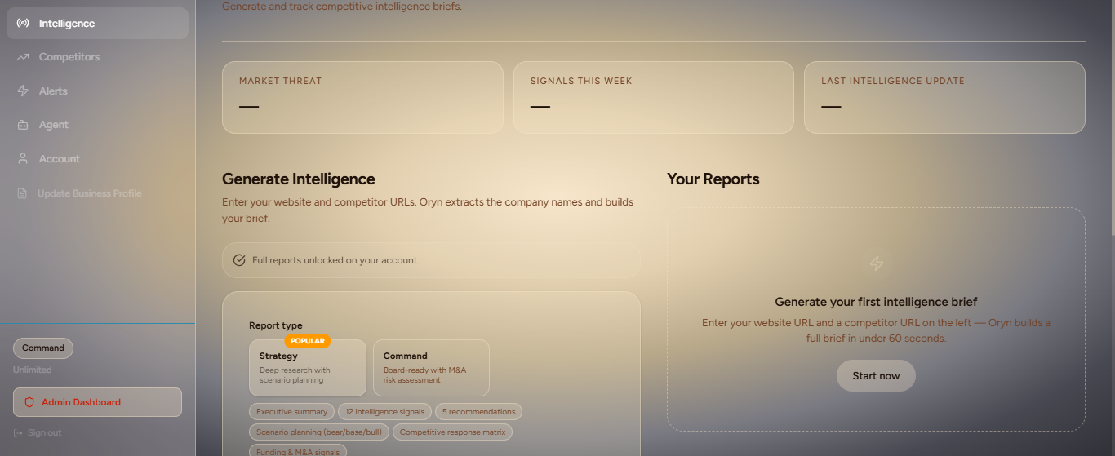Click the Generate Intelligence heading
1115x456 pixels.
point(299,179)
